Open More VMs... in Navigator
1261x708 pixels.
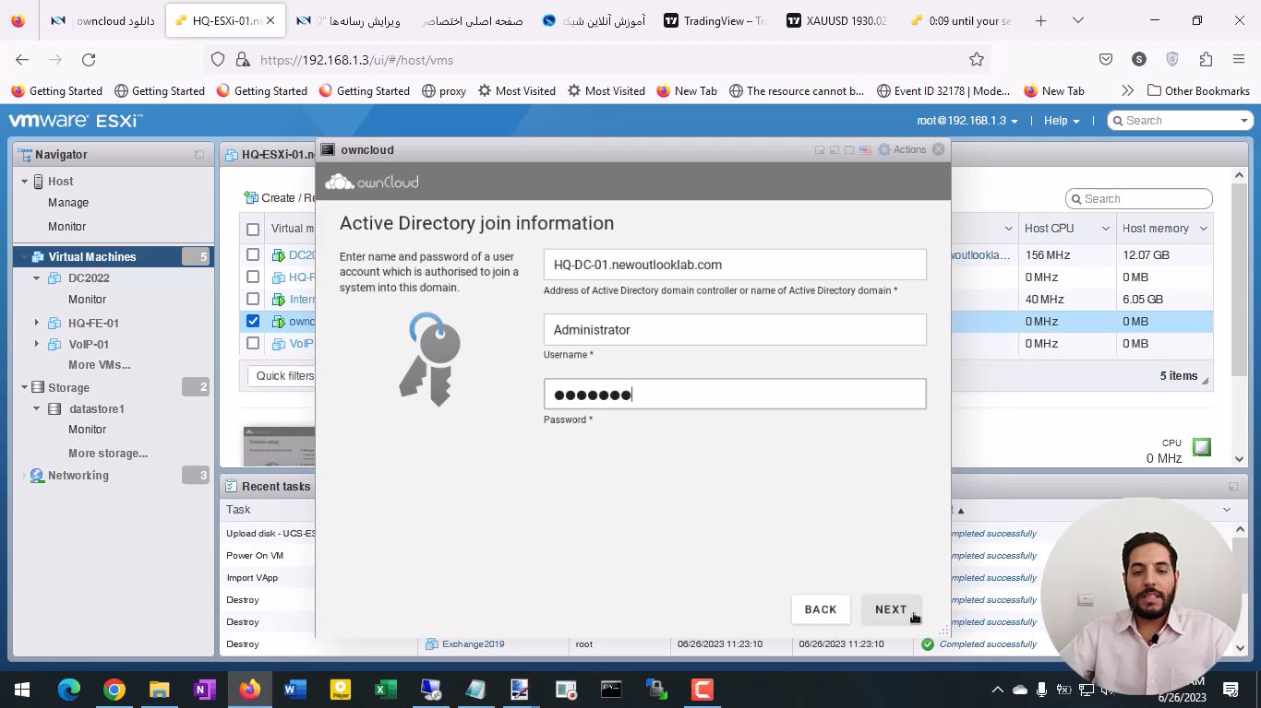(x=99, y=365)
